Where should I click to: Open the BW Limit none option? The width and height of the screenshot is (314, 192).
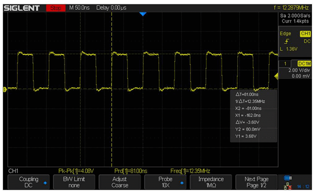74,182
